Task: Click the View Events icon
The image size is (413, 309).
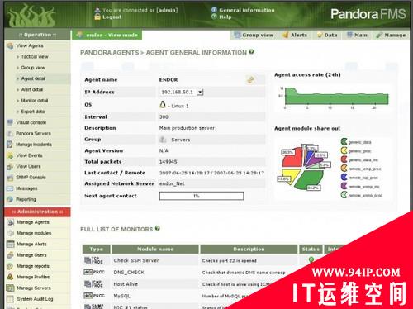Action: point(10,155)
